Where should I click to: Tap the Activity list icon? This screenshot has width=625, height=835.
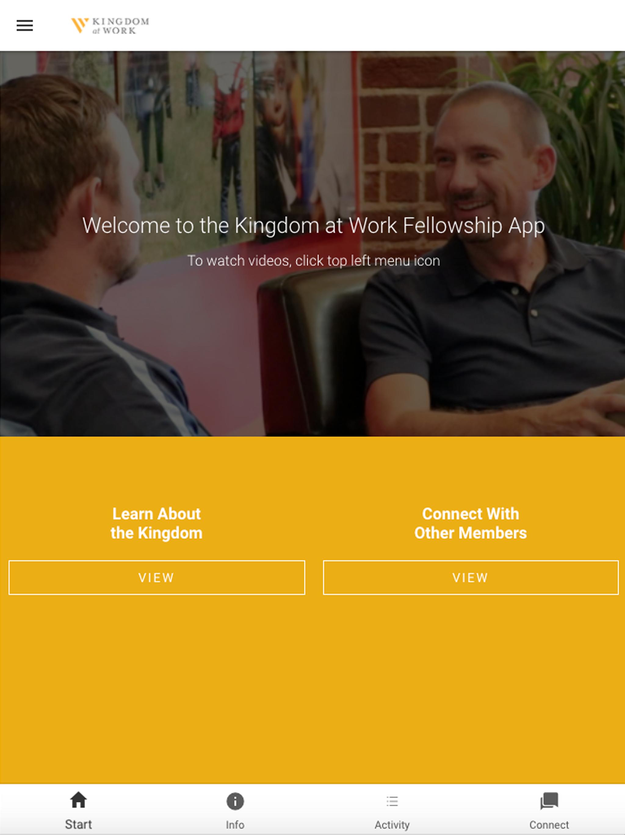(x=392, y=801)
